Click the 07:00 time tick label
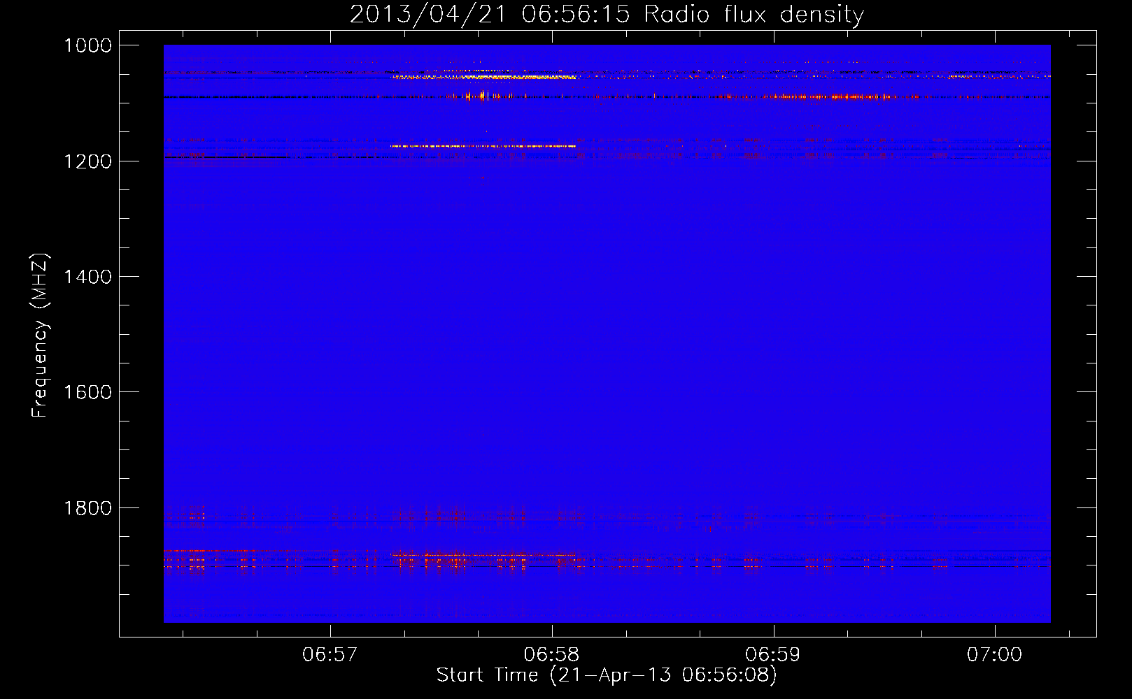 pyautogui.click(x=994, y=654)
